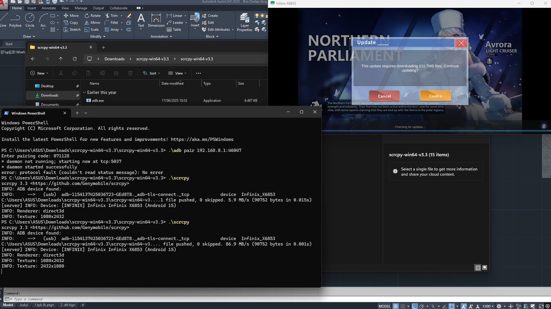The height and width of the screenshot is (309, 551).
Task: Select the Stretch tool
Action: coord(72,29)
